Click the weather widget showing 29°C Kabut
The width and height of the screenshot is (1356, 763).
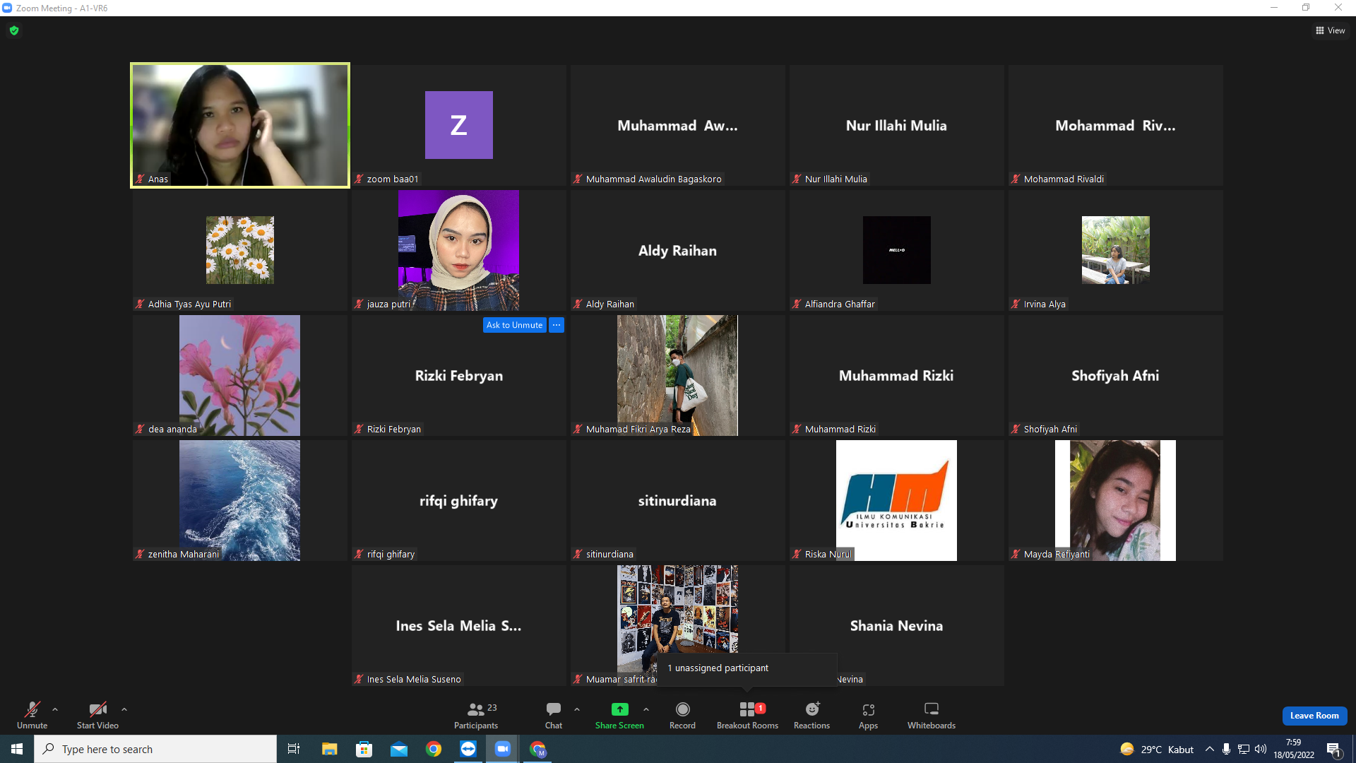click(1157, 749)
